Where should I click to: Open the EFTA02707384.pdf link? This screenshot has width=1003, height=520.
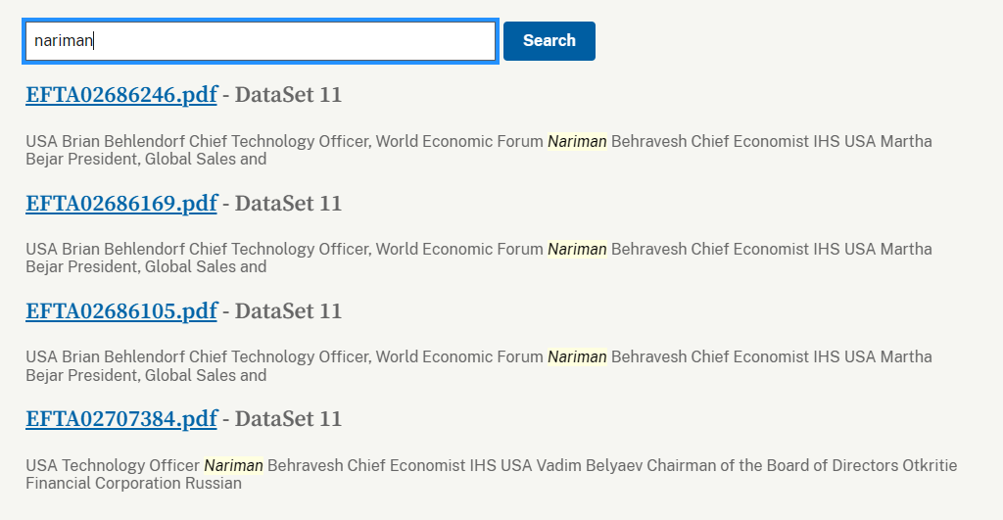point(120,419)
